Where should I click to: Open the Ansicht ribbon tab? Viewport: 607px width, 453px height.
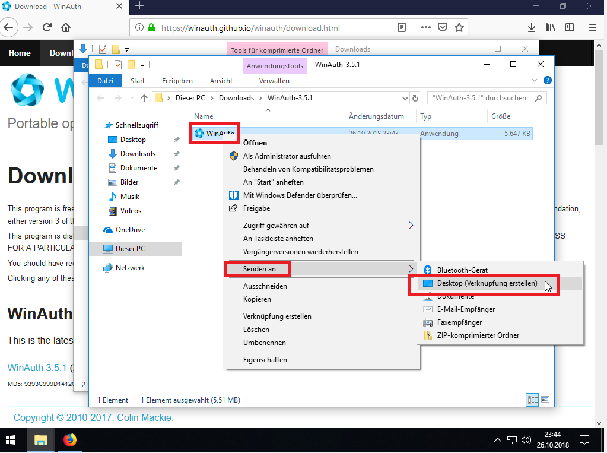221,81
